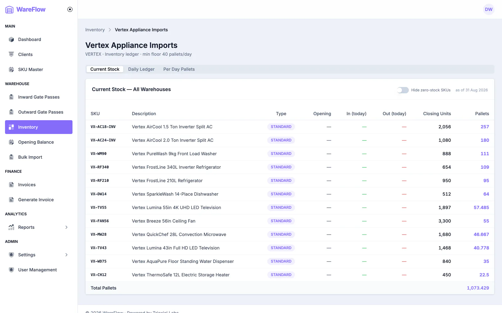Click the Type column header
502x313 pixels.
coord(281,114)
